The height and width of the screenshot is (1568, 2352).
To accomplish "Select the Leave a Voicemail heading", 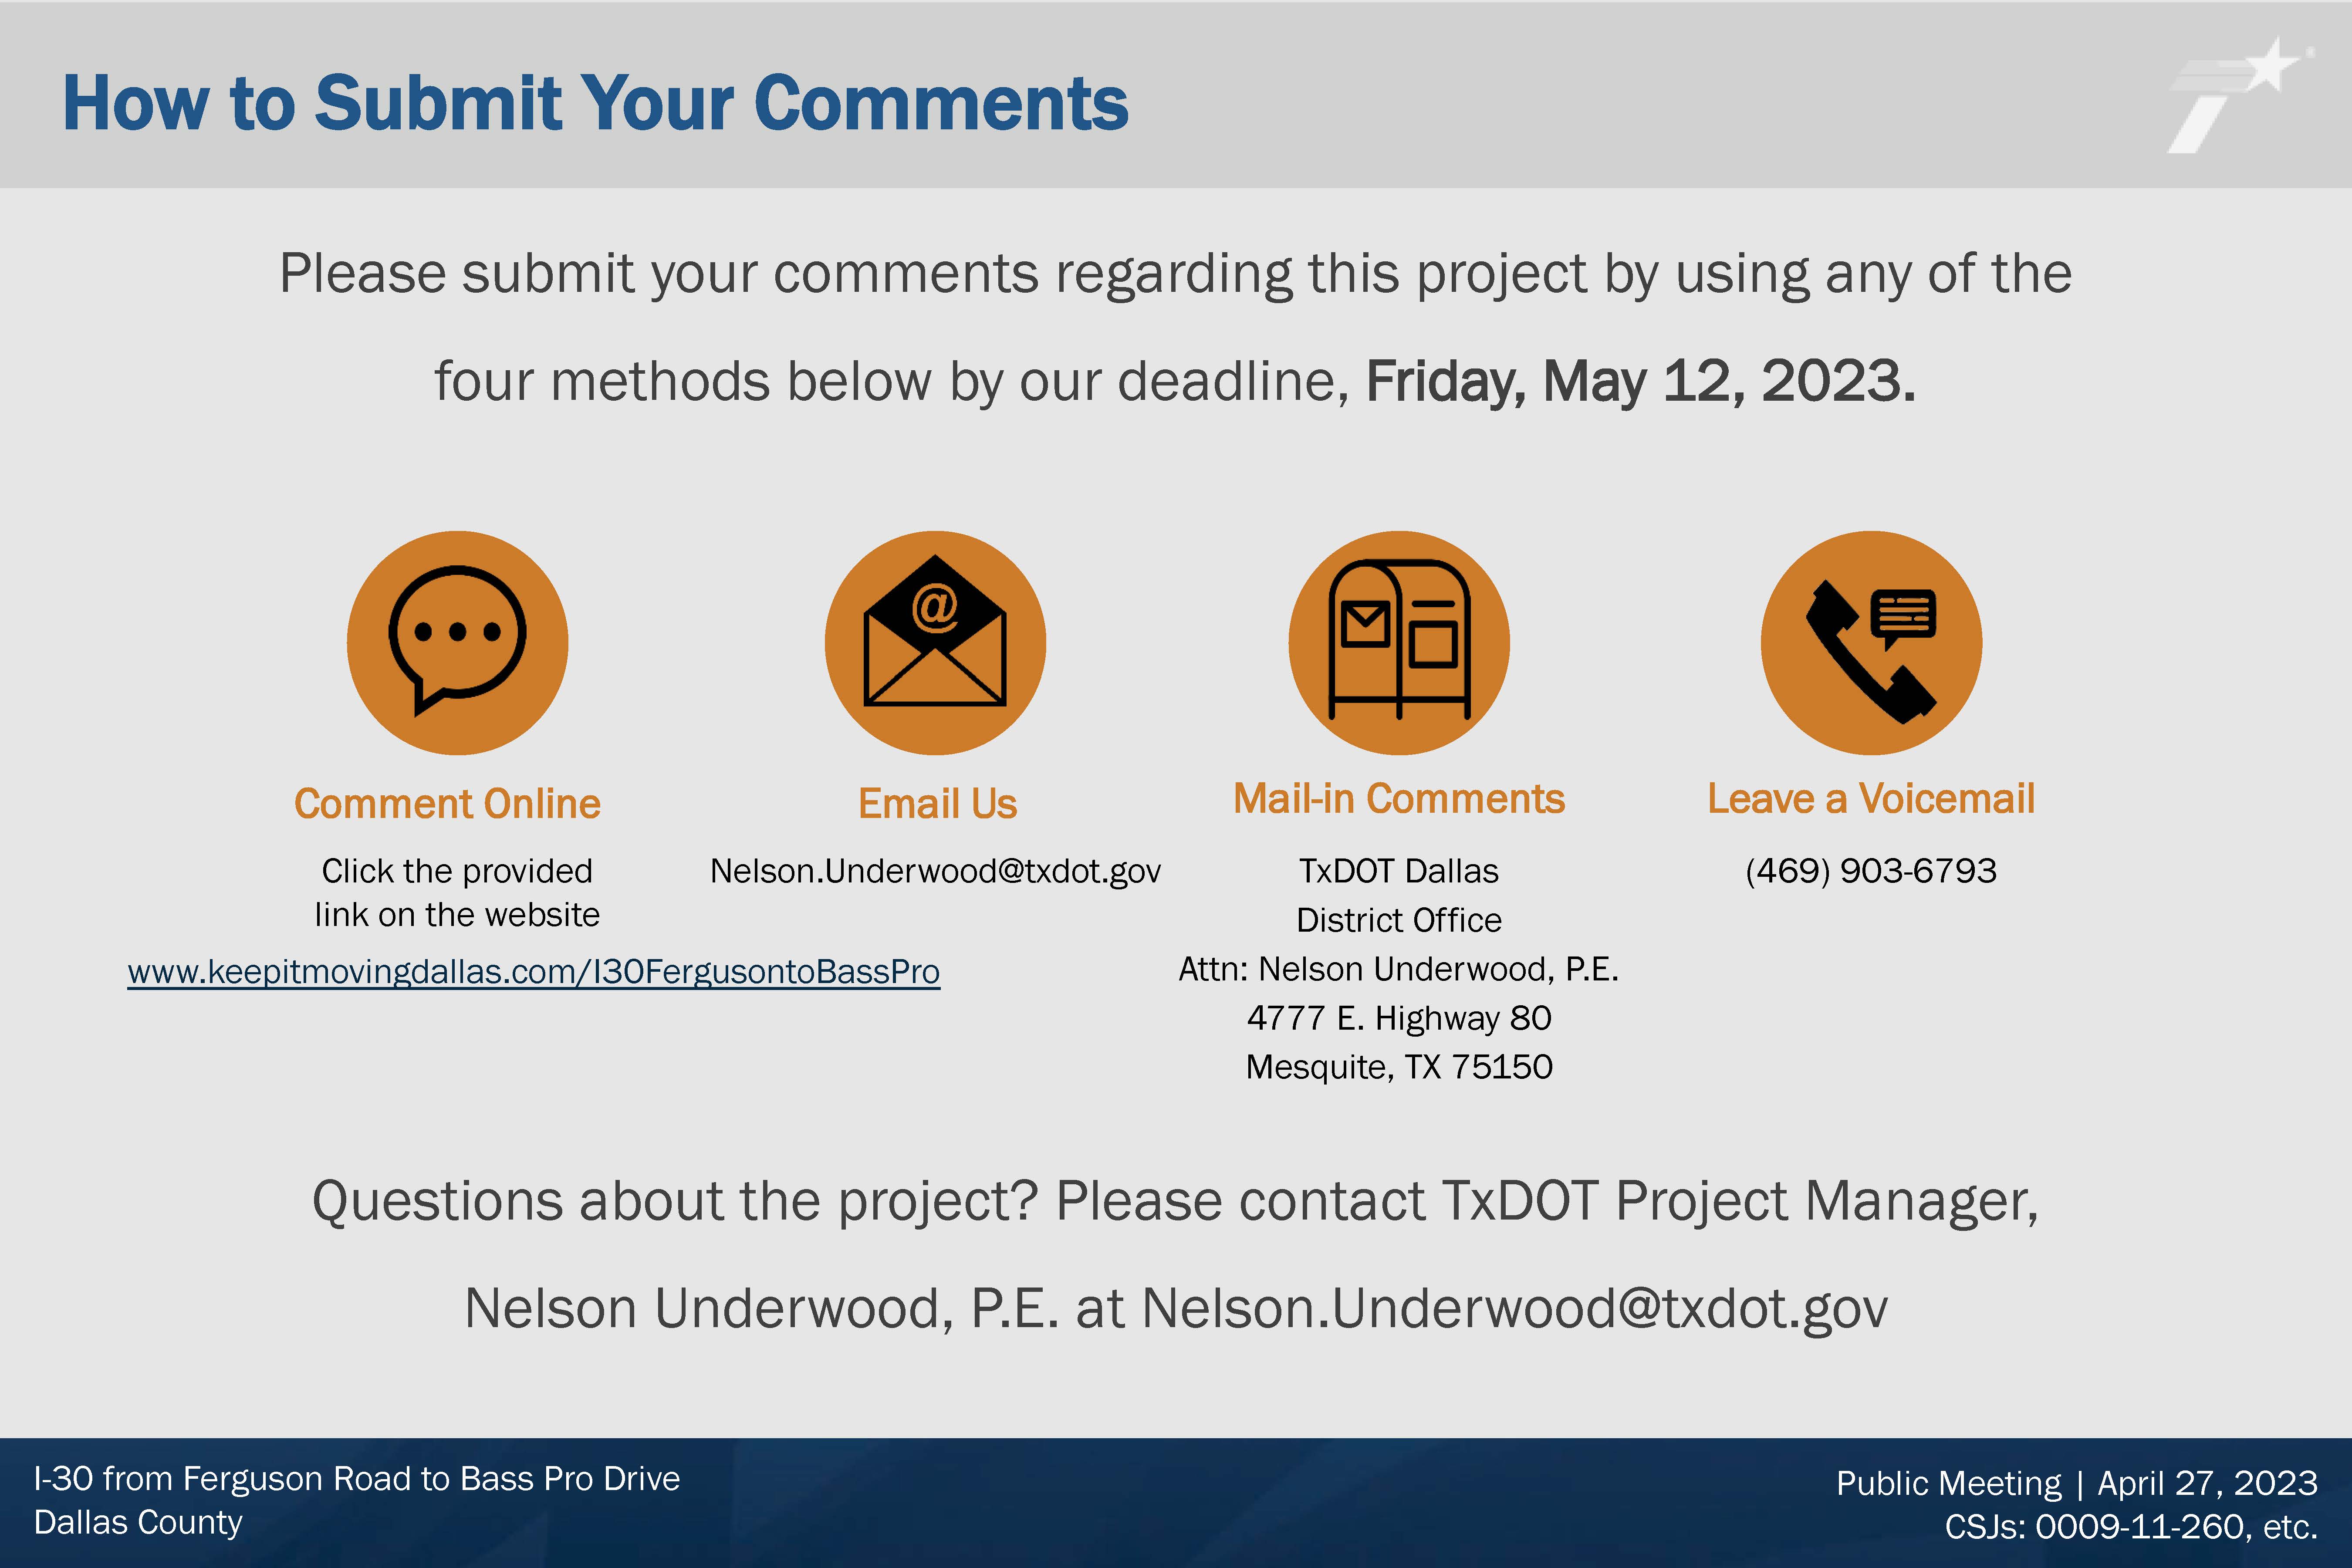I will [x=1871, y=799].
